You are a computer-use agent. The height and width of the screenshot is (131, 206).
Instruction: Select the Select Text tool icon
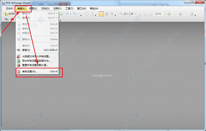[x=112, y=14]
